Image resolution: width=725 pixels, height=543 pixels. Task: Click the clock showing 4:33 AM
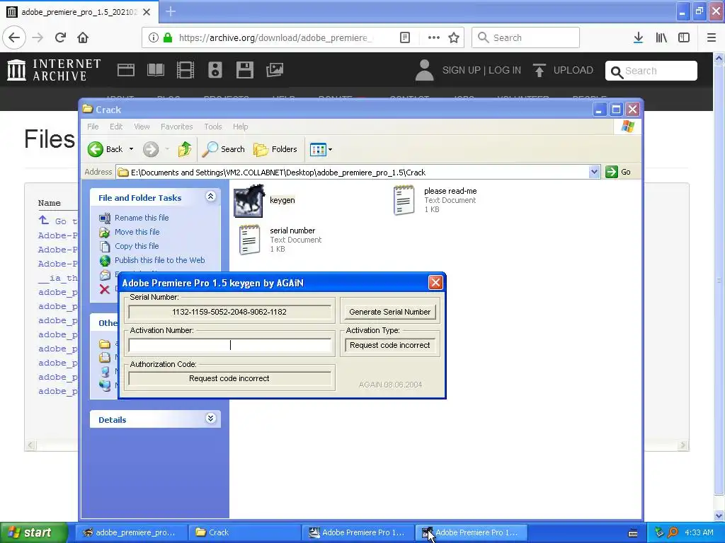pos(699,532)
